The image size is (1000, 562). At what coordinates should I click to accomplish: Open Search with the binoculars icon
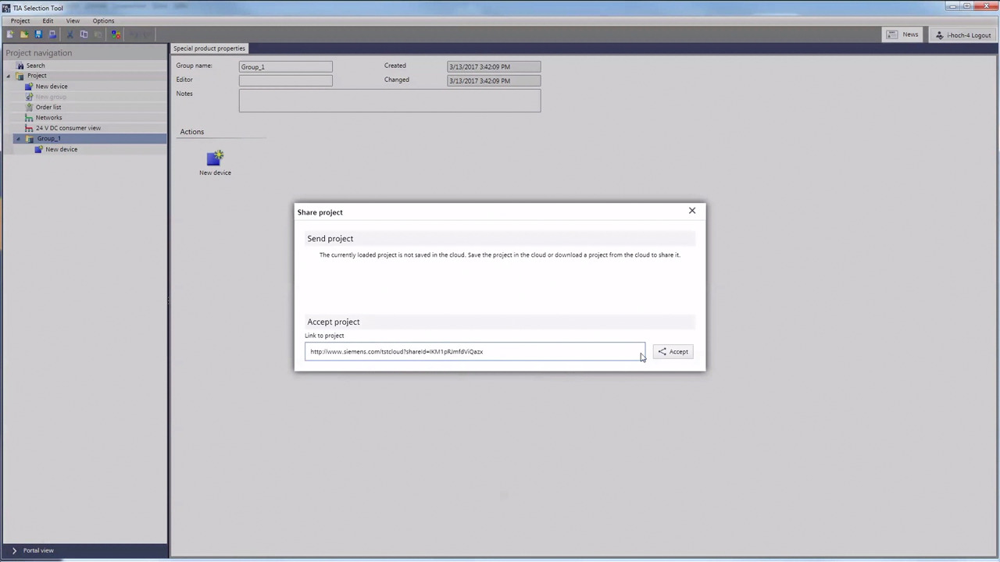pos(20,66)
